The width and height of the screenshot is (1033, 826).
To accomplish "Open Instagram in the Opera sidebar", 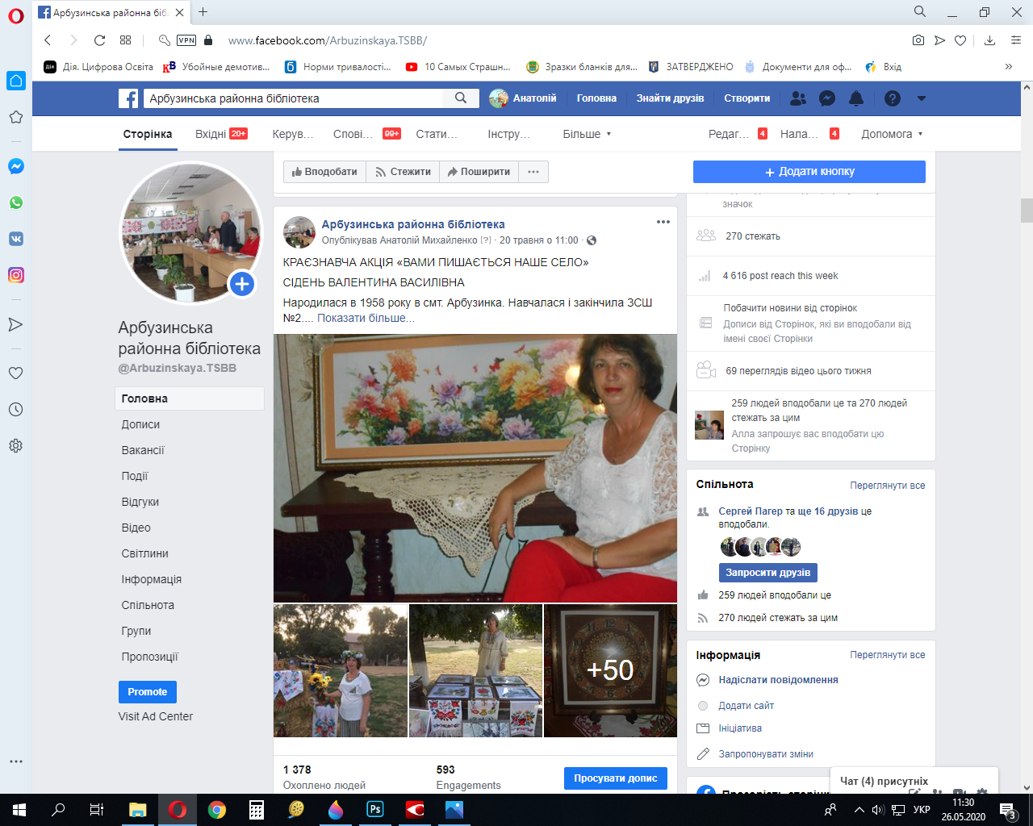I will (15, 275).
